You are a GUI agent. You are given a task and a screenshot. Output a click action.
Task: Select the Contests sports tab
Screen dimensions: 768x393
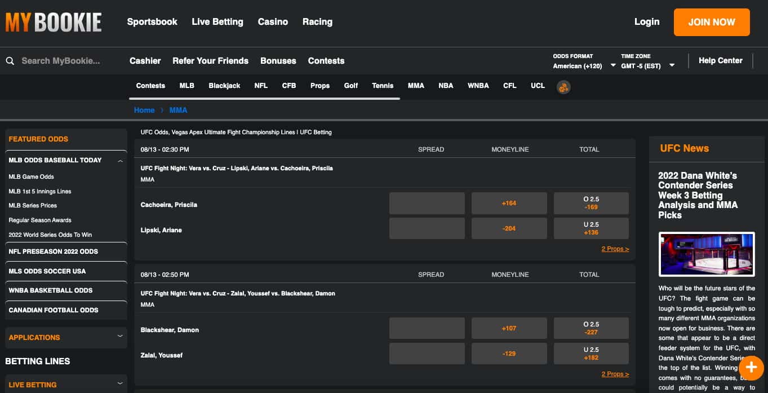[x=150, y=86]
